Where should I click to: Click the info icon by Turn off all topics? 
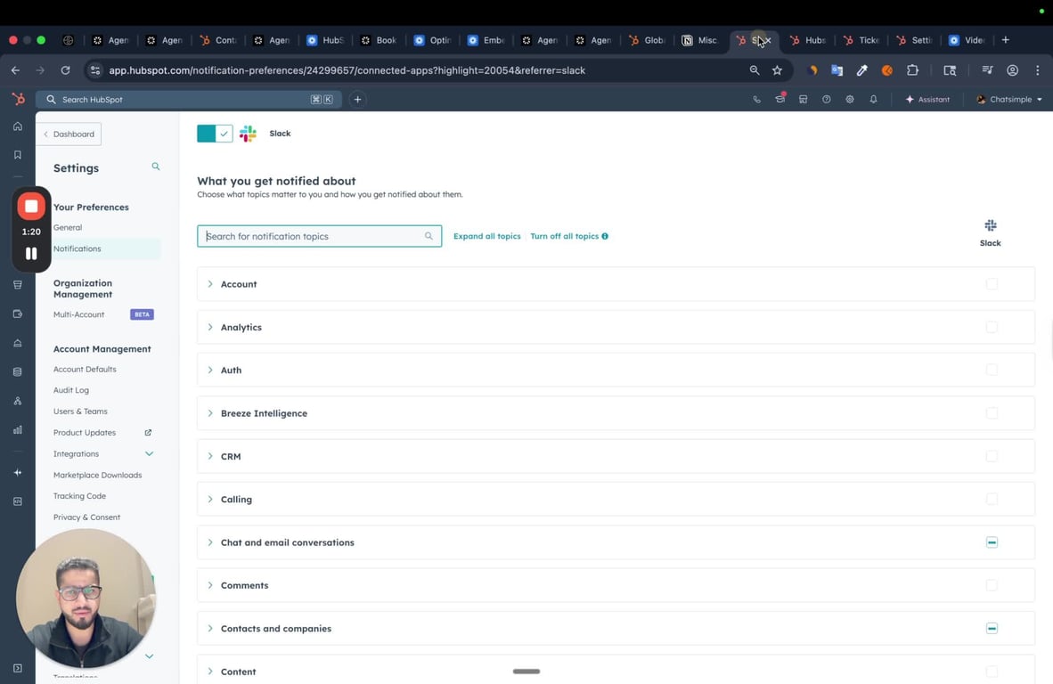click(x=605, y=236)
